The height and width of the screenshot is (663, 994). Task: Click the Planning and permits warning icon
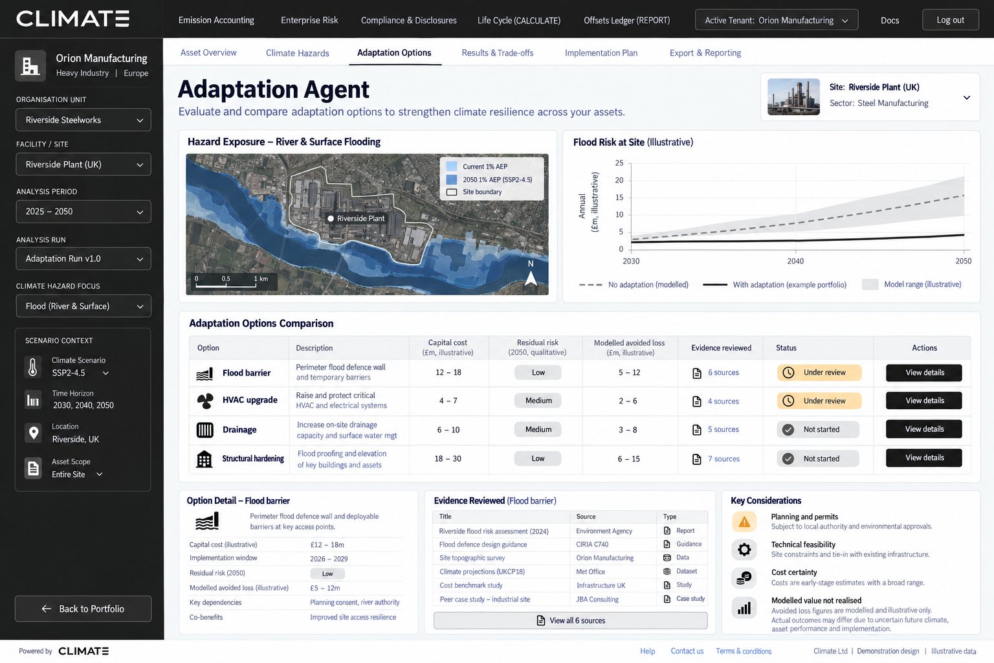click(744, 521)
